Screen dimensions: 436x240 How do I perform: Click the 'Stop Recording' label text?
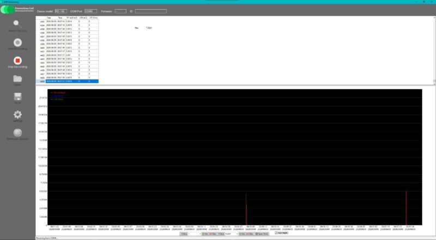[17, 67]
